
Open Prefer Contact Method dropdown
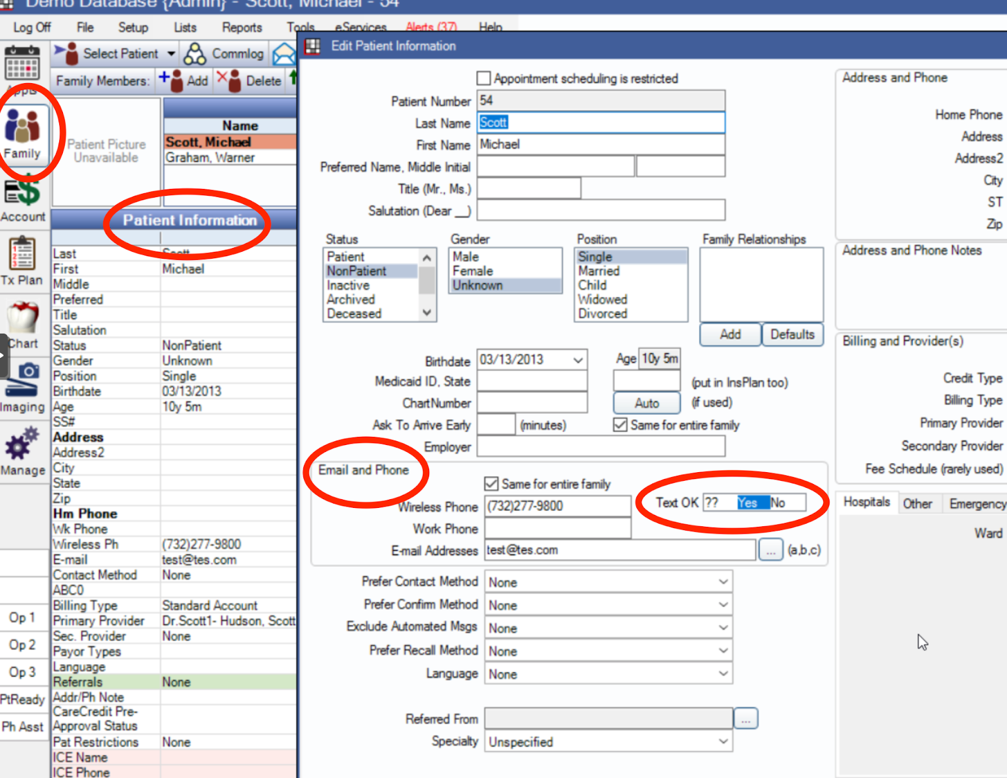(x=723, y=582)
